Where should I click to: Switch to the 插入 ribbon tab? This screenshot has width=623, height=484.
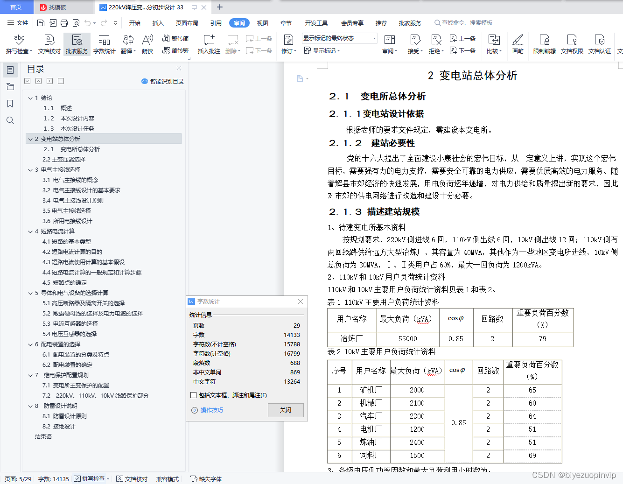[x=158, y=23]
